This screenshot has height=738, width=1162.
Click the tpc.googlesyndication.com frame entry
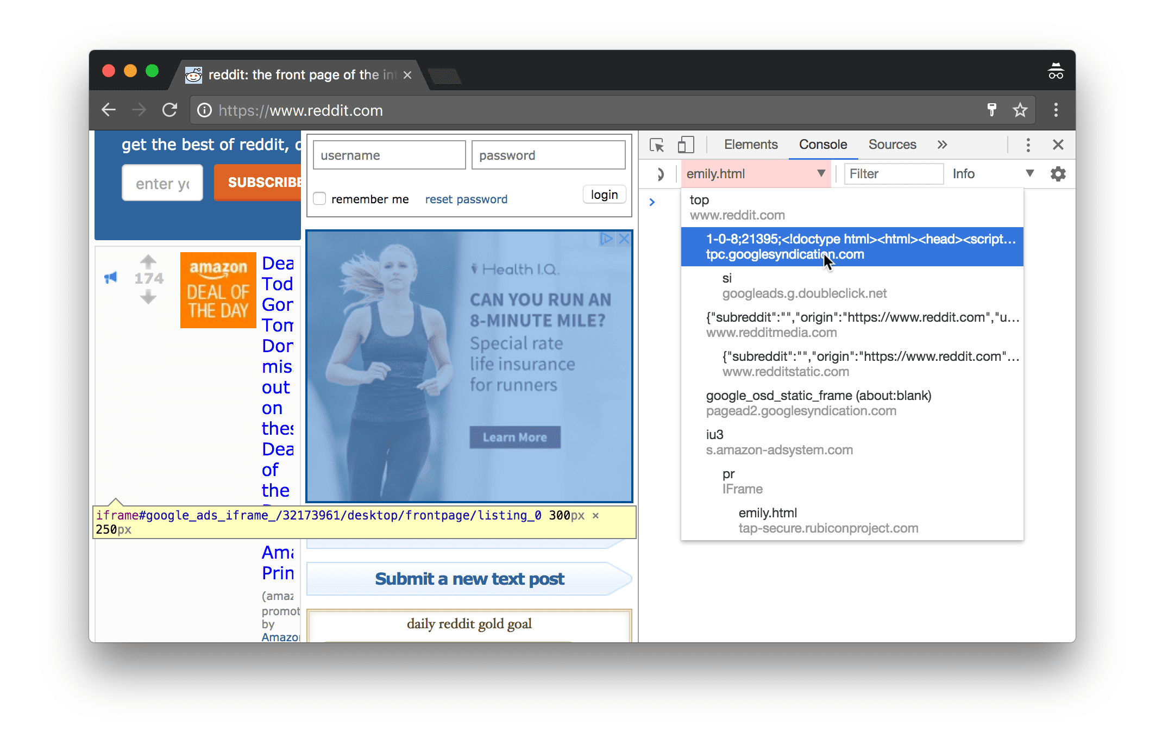(852, 247)
